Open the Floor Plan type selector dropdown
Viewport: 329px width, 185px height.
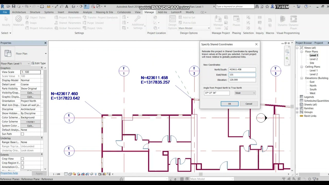tap(46, 54)
